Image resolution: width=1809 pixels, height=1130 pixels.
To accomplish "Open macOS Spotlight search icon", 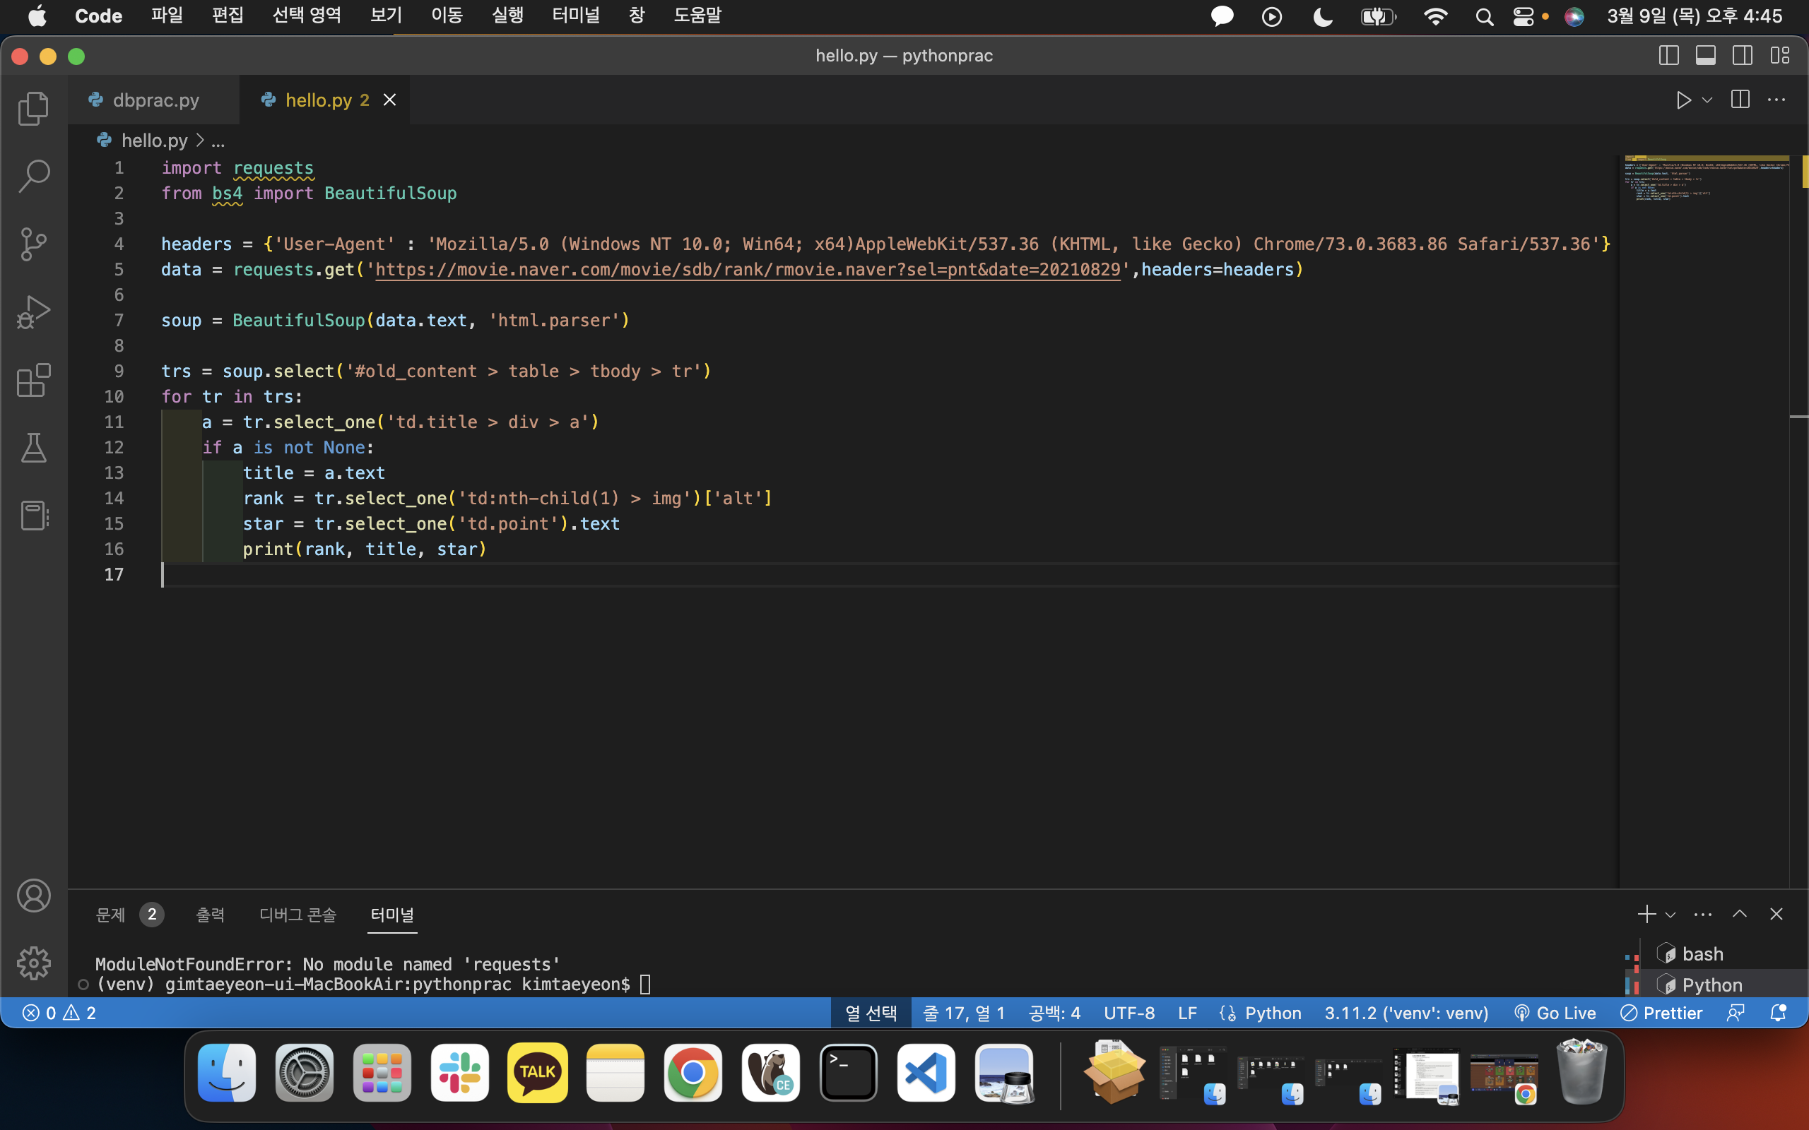I will [1485, 16].
